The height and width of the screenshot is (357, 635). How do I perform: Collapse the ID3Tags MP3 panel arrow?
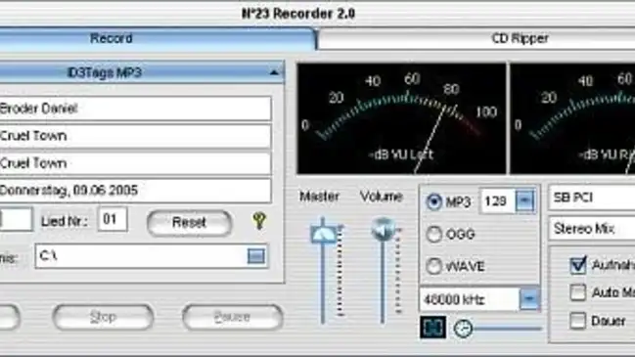click(x=274, y=72)
